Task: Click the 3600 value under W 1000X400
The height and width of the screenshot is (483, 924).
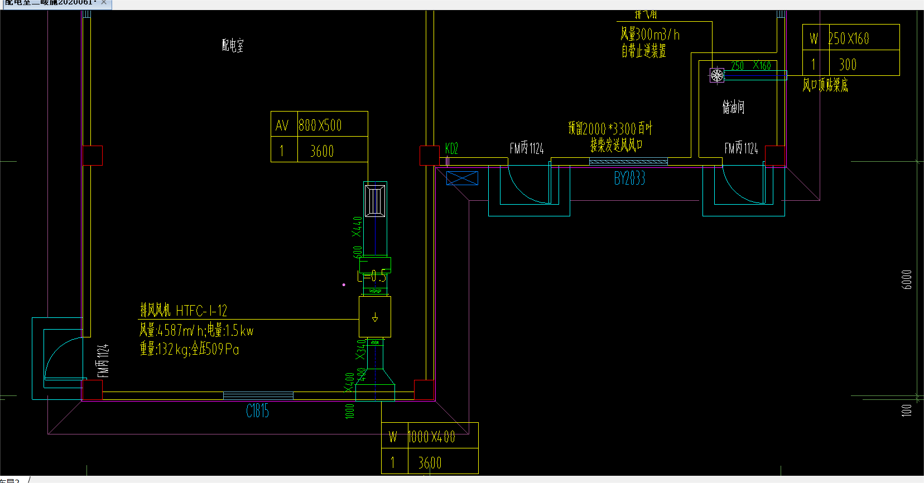Action: tap(430, 463)
